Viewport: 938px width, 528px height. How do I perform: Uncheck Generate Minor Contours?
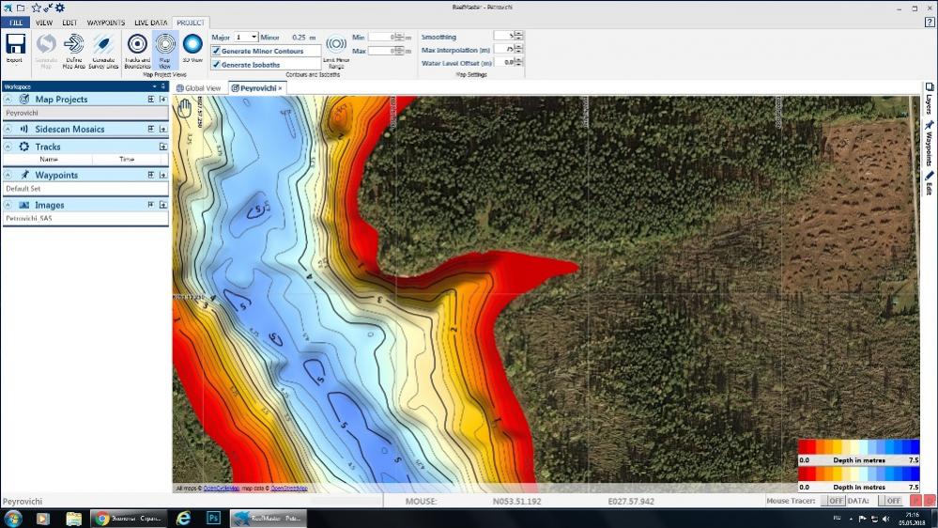[216, 51]
